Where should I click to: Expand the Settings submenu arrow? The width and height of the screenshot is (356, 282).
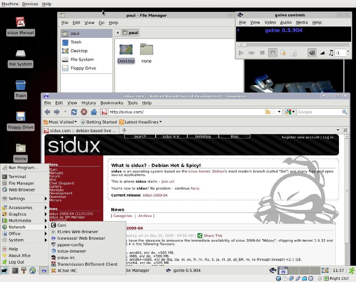click(x=46, y=199)
